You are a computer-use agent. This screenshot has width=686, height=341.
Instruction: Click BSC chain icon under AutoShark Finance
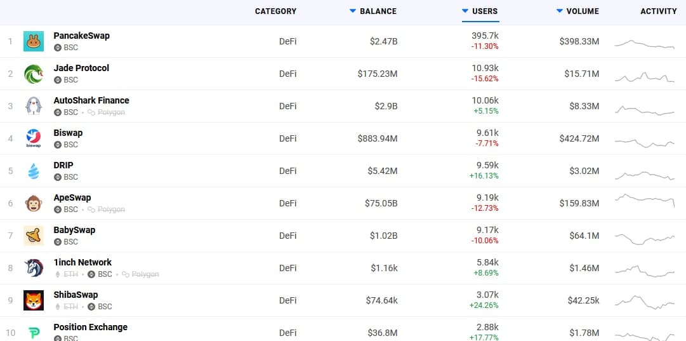click(58, 112)
